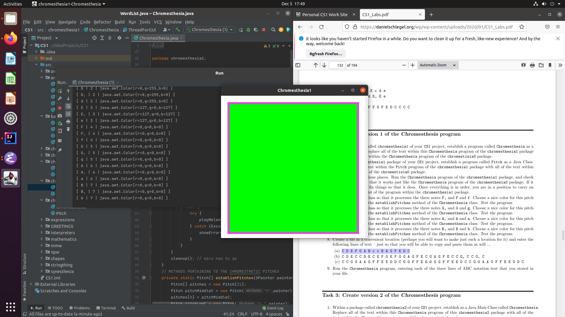The width and height of the screenshot is (565, 317).
Task: Open Automatic Zoom dropdown in PDF viewer
Action: coord(438,65)
